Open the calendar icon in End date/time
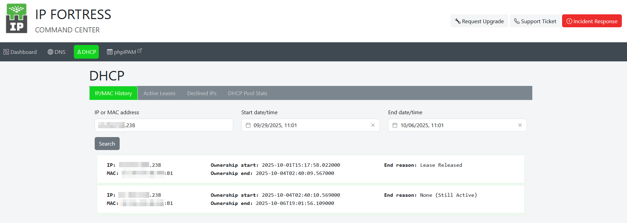This screenshot has width=627, height=223. click(x=395, y=125)
